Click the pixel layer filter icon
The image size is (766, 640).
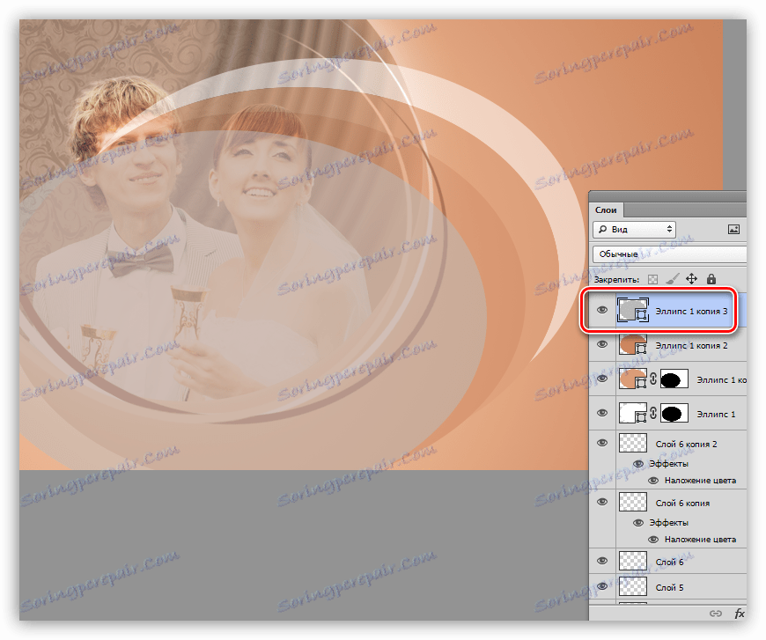point(733,229)
